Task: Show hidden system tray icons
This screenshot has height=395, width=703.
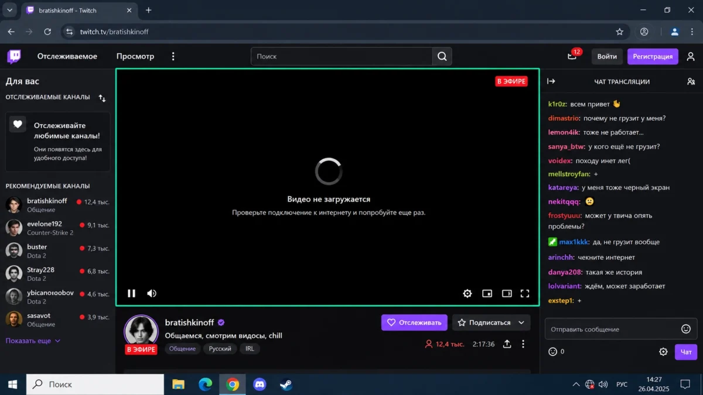Action: coord(576,384)
